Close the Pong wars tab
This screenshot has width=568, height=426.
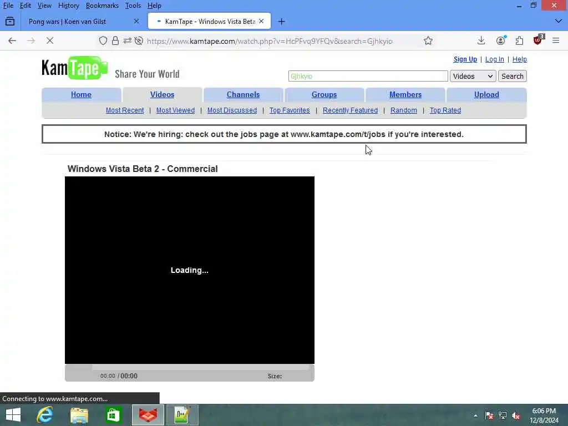pos(136,22)
